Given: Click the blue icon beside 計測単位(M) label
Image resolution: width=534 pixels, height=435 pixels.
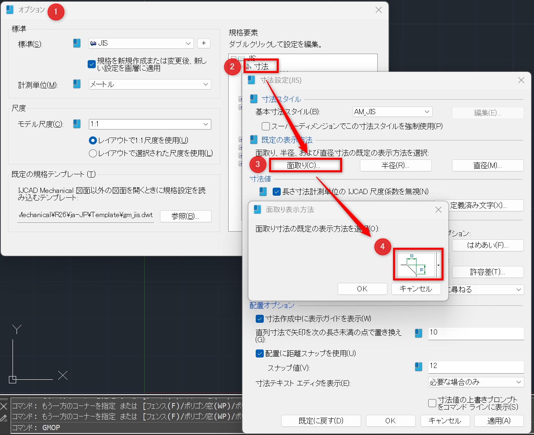Looking at the screenshot, I should pyautogui.click(x=77, y=84).
